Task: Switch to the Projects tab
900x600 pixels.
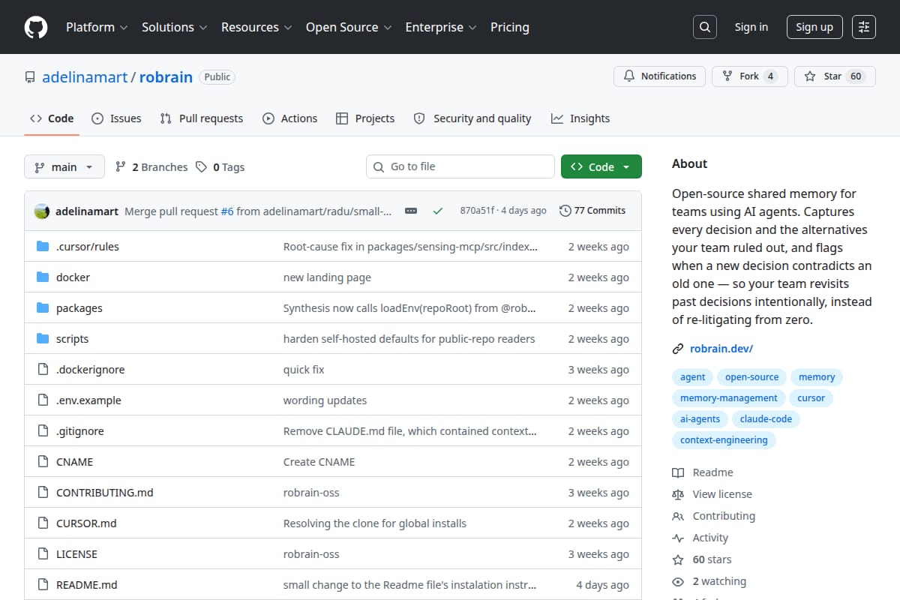Action: [x=365, y=118]
